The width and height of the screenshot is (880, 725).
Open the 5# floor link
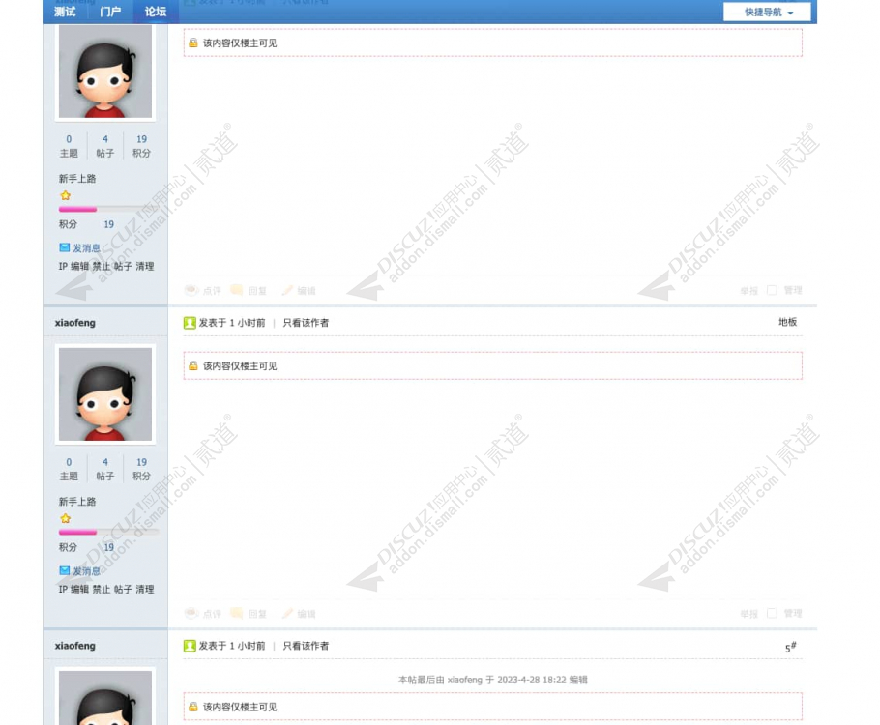tap(790, 647)
